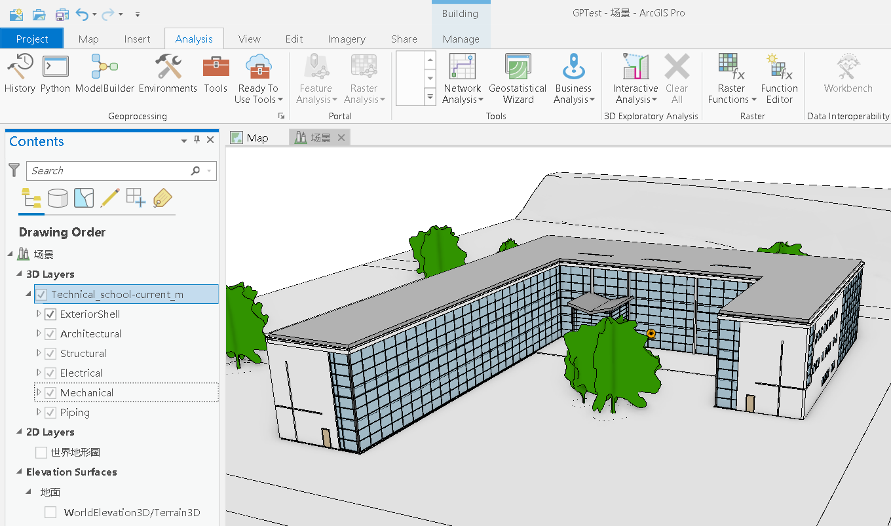Open the Network Analysis dropdown

(463, 77)
